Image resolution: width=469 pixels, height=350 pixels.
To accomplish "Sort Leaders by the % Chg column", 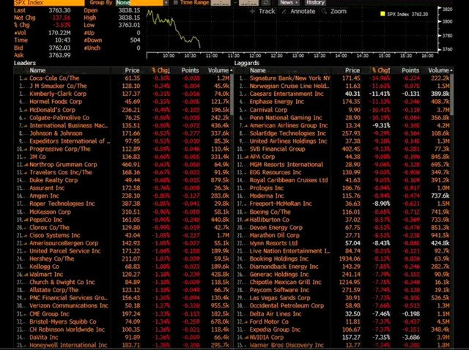I will point(161,70).
